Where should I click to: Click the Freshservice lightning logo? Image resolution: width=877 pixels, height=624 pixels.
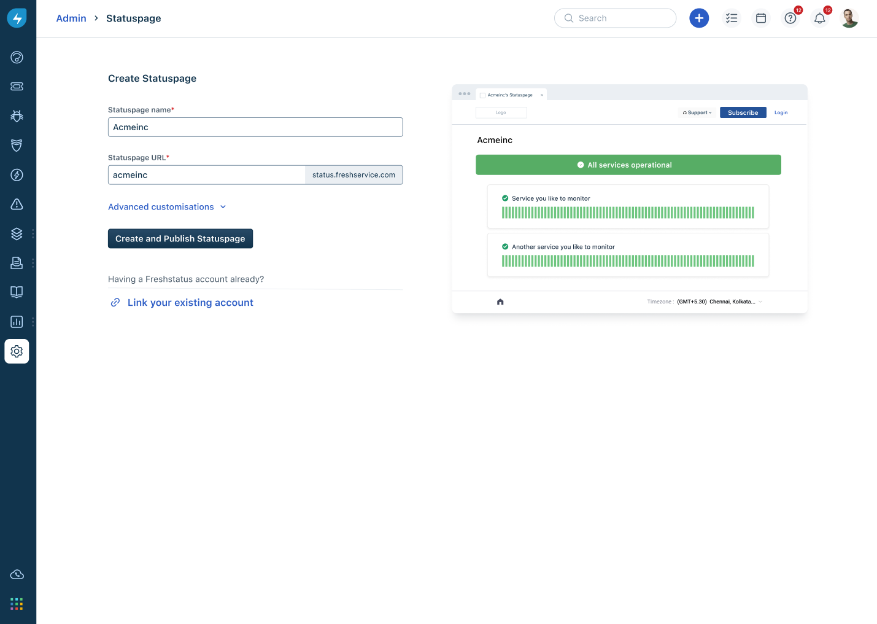(x=17, y=18)
